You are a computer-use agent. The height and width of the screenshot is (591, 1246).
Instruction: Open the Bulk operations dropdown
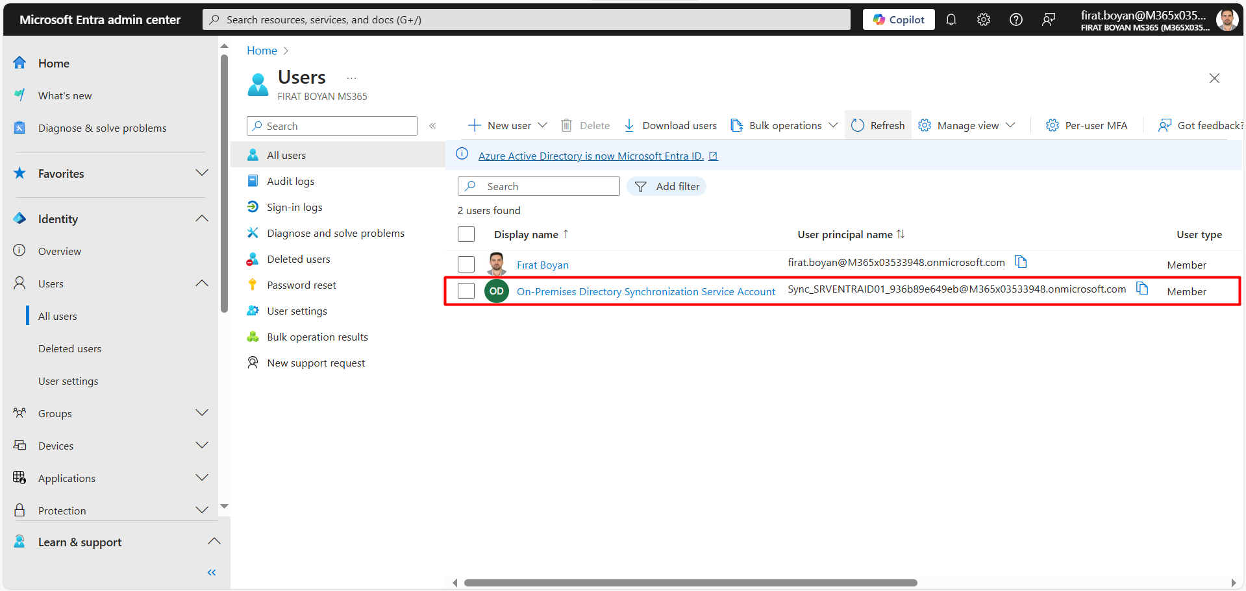784,125
